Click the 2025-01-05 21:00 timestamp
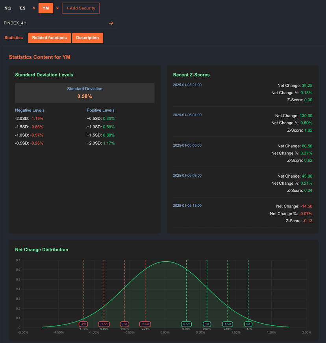This screenshot has height=343, width=326. click(x=187, y=84)
